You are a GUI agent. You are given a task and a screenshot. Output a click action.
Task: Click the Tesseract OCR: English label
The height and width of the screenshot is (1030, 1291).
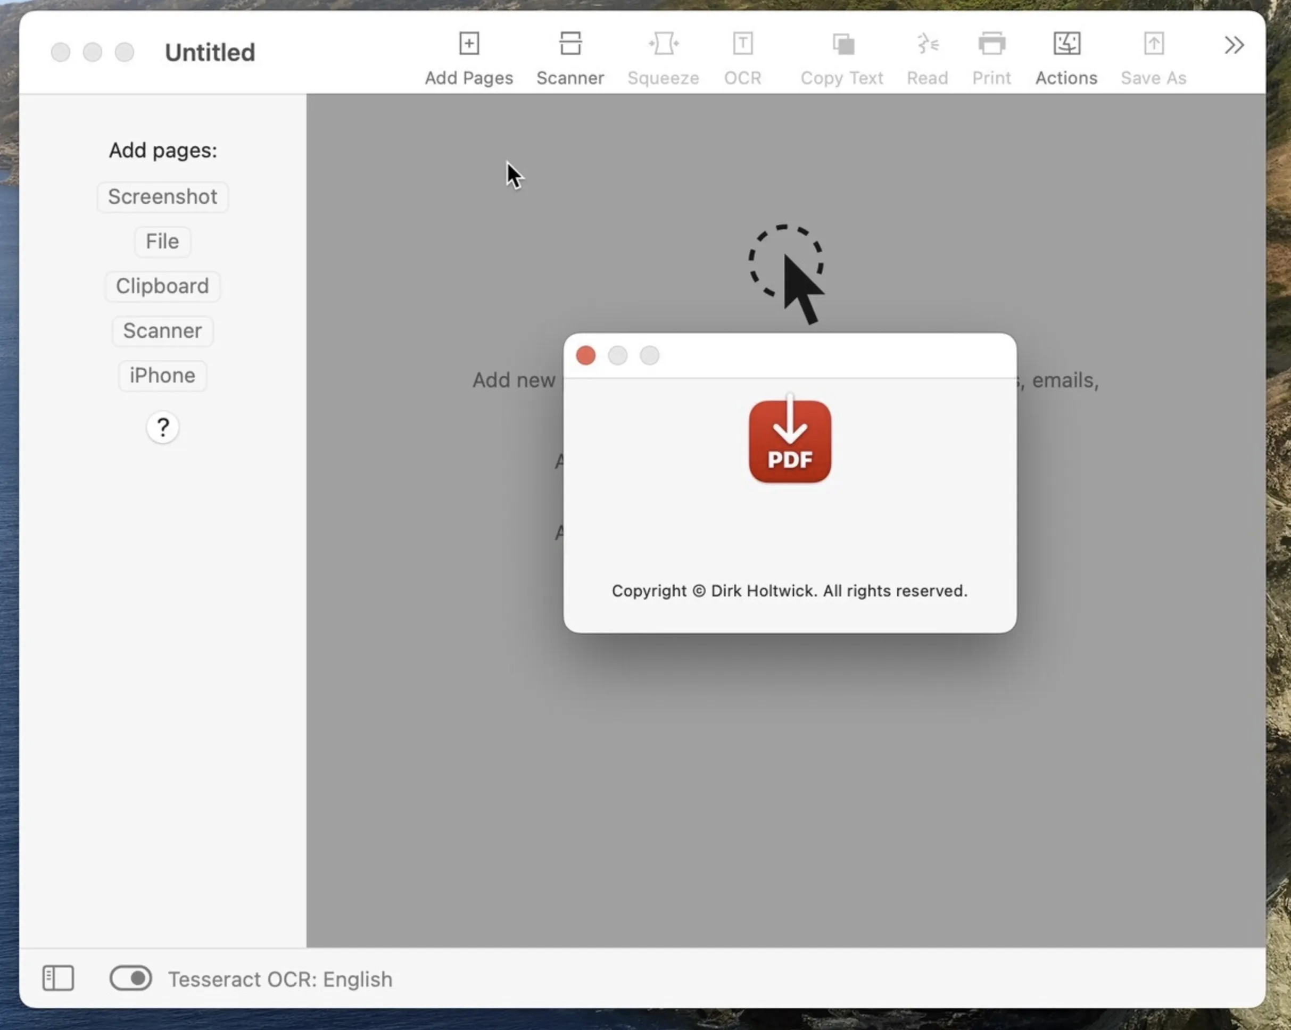coord(280,979)
